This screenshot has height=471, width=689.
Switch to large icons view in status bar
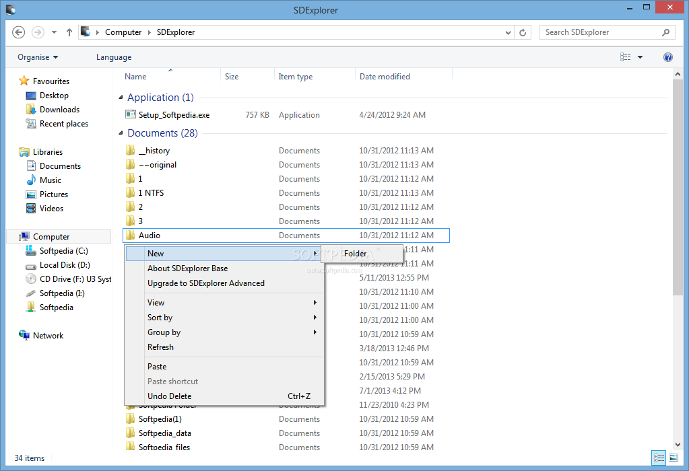(x=674, y=458)
